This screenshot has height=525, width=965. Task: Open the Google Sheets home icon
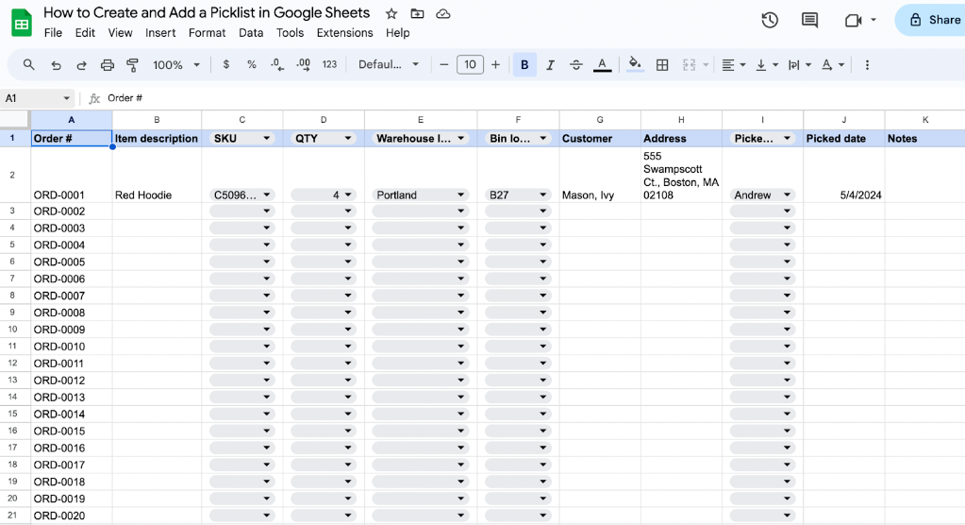tap(22, 22)
